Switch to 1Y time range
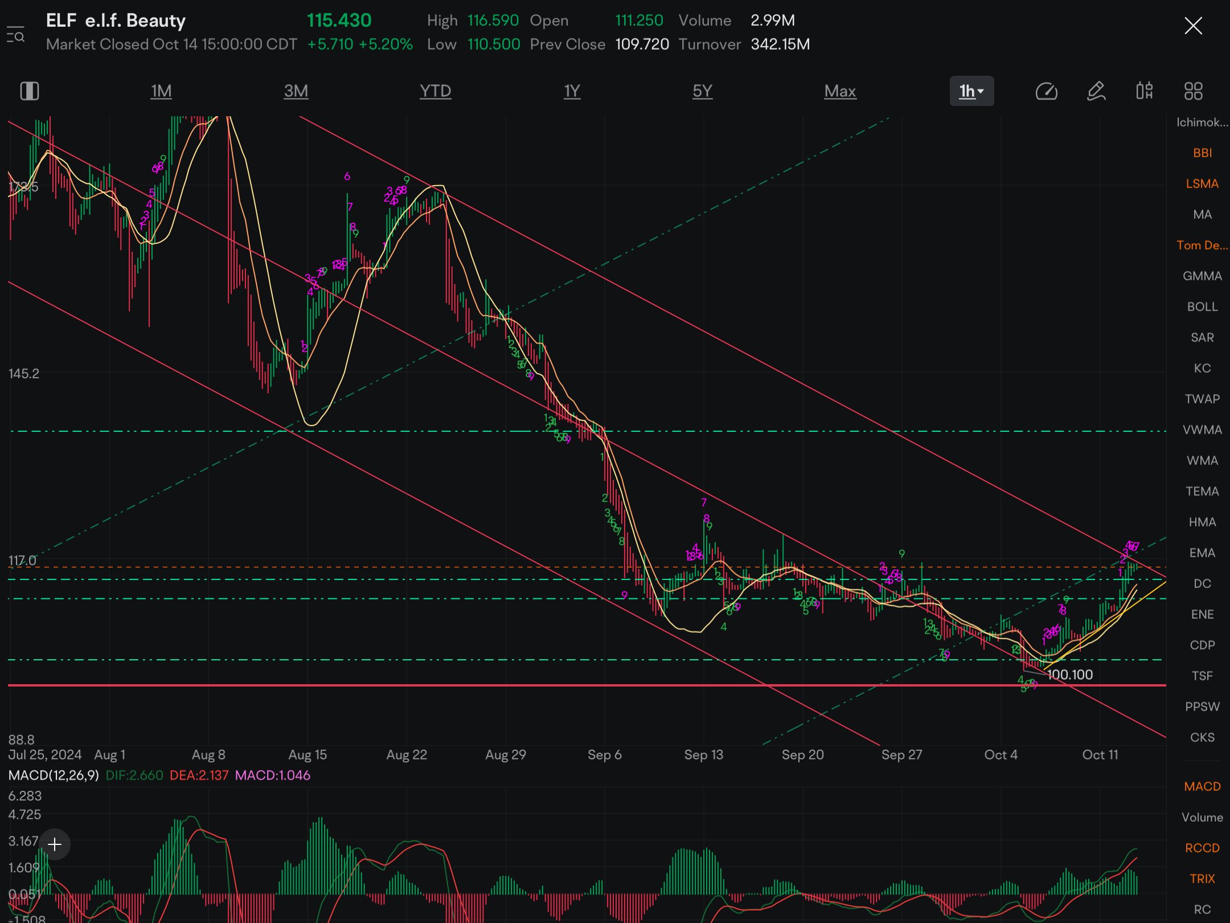1230x923 pixels. pyautogui.click(x=572, y=91)
